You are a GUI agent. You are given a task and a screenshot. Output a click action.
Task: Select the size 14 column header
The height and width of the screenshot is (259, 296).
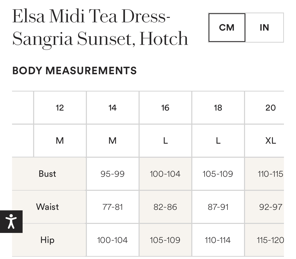[x=112, y=108]
